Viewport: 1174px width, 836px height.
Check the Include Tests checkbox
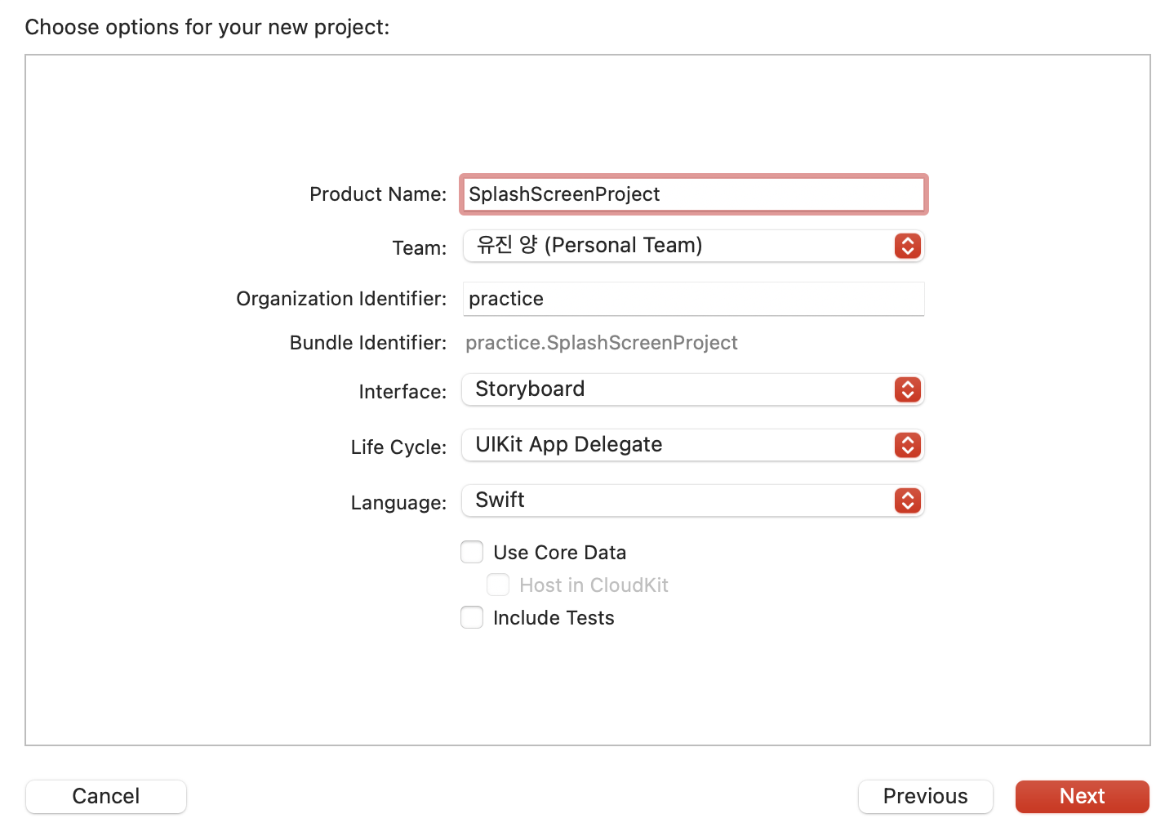(472, 618)
